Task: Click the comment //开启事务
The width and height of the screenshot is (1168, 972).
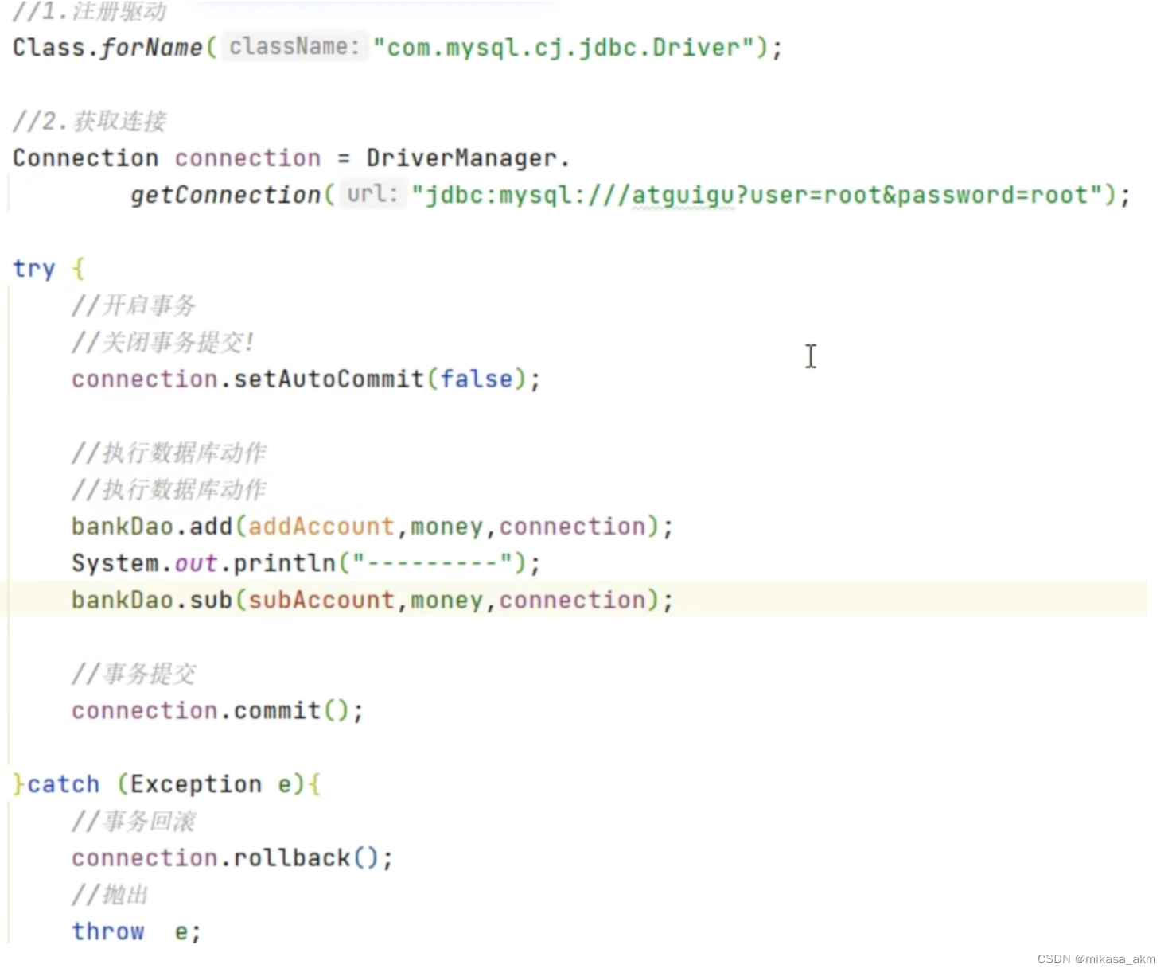Action: coord(134,305)
